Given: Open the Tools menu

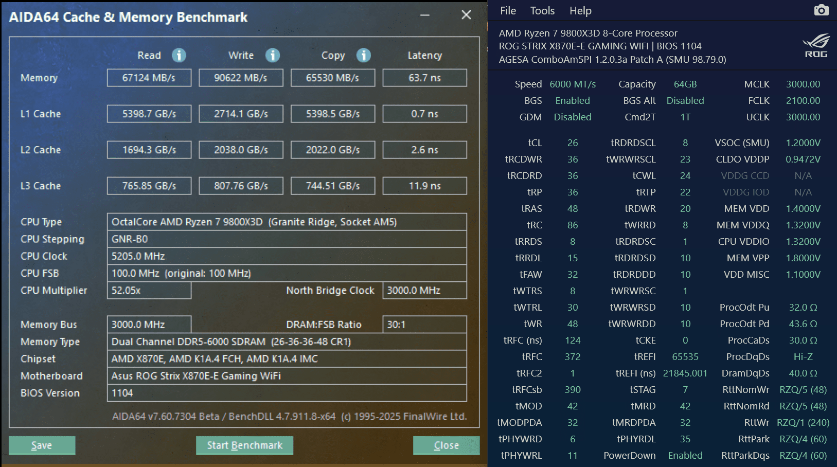Looking at the screenshot, I should [542, 11].
